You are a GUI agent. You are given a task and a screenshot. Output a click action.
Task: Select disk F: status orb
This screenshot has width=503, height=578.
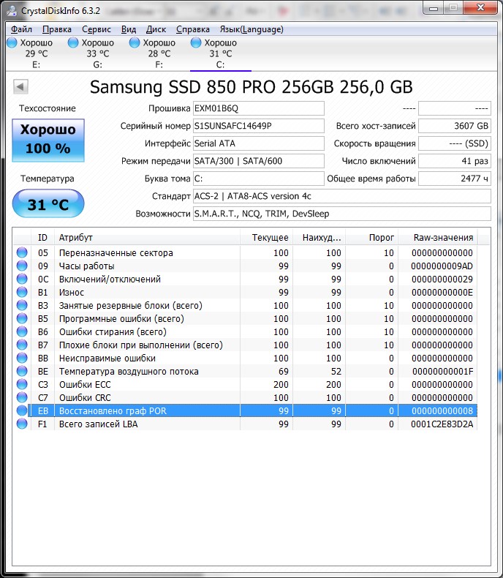(x=135, y=42)
